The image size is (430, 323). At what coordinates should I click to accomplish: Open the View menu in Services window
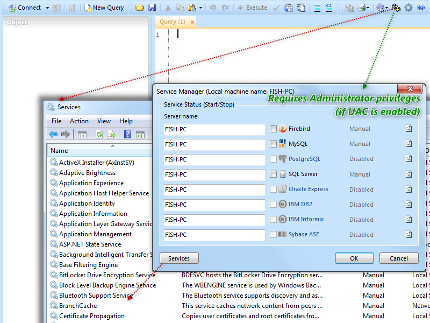click(104, 121)
